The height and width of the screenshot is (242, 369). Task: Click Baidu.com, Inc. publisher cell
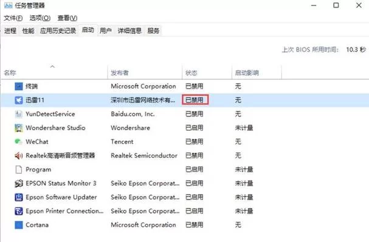133,114
